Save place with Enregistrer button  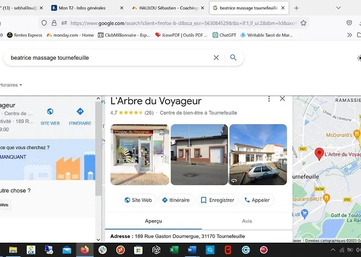click(217, 200)
